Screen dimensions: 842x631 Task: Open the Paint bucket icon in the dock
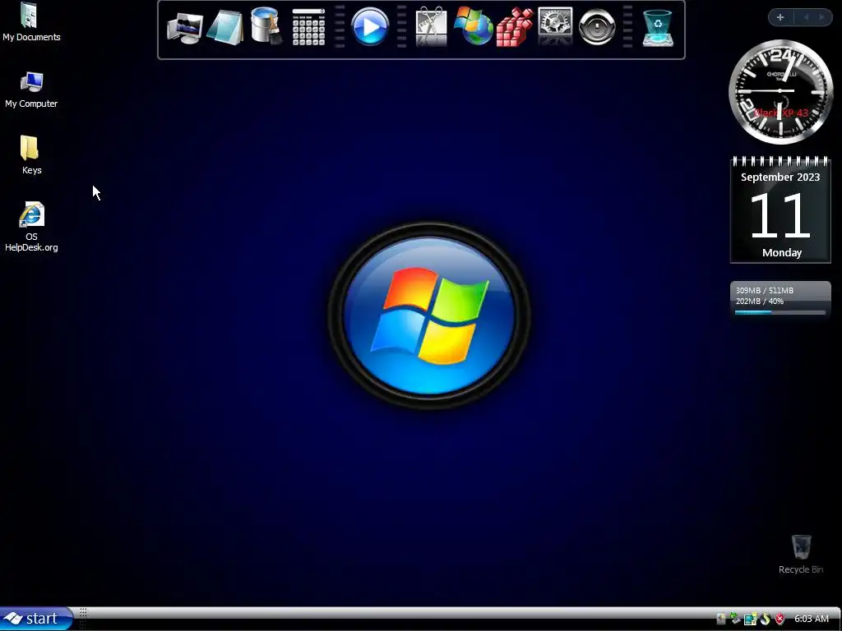click(x=267, y=25)
